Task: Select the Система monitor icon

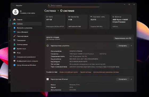Action: (x=14, y=24)
